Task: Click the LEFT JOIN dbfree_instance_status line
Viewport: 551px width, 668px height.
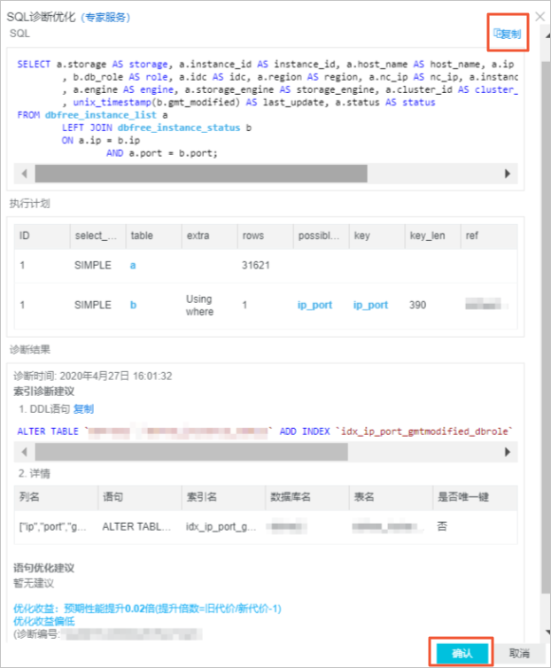Action: tap(157, 128)
